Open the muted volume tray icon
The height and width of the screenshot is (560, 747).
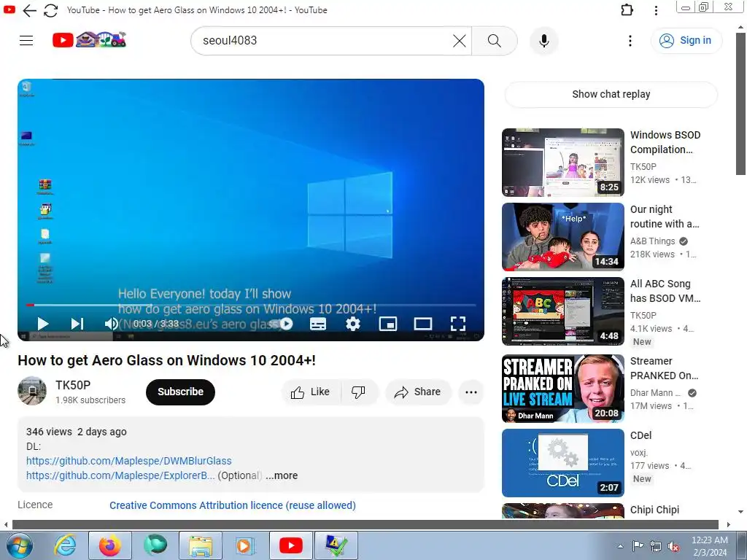pyautogui.click(x=673, y=546)
